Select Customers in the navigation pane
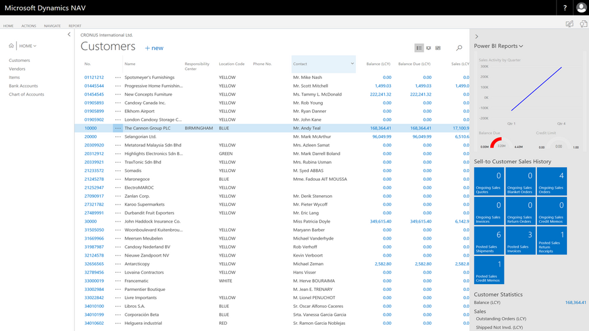Image resolution: width=589 pixels, height=331 pixels. coord(19,61)
